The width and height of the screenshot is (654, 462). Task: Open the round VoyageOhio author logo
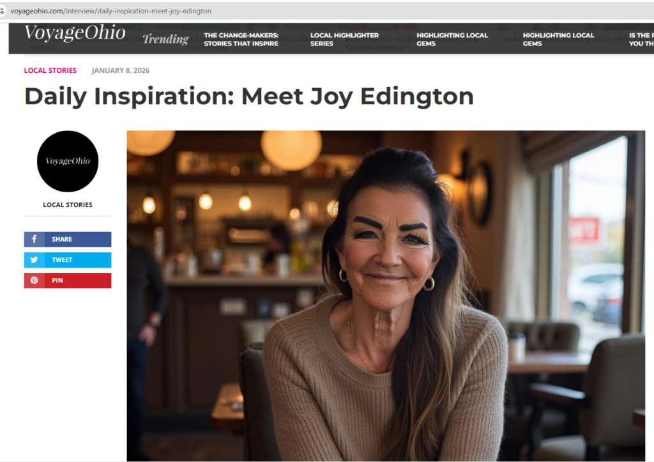click(68, 161)
